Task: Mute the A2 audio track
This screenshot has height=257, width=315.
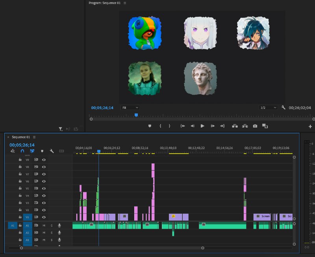Action: pos(44,233)
